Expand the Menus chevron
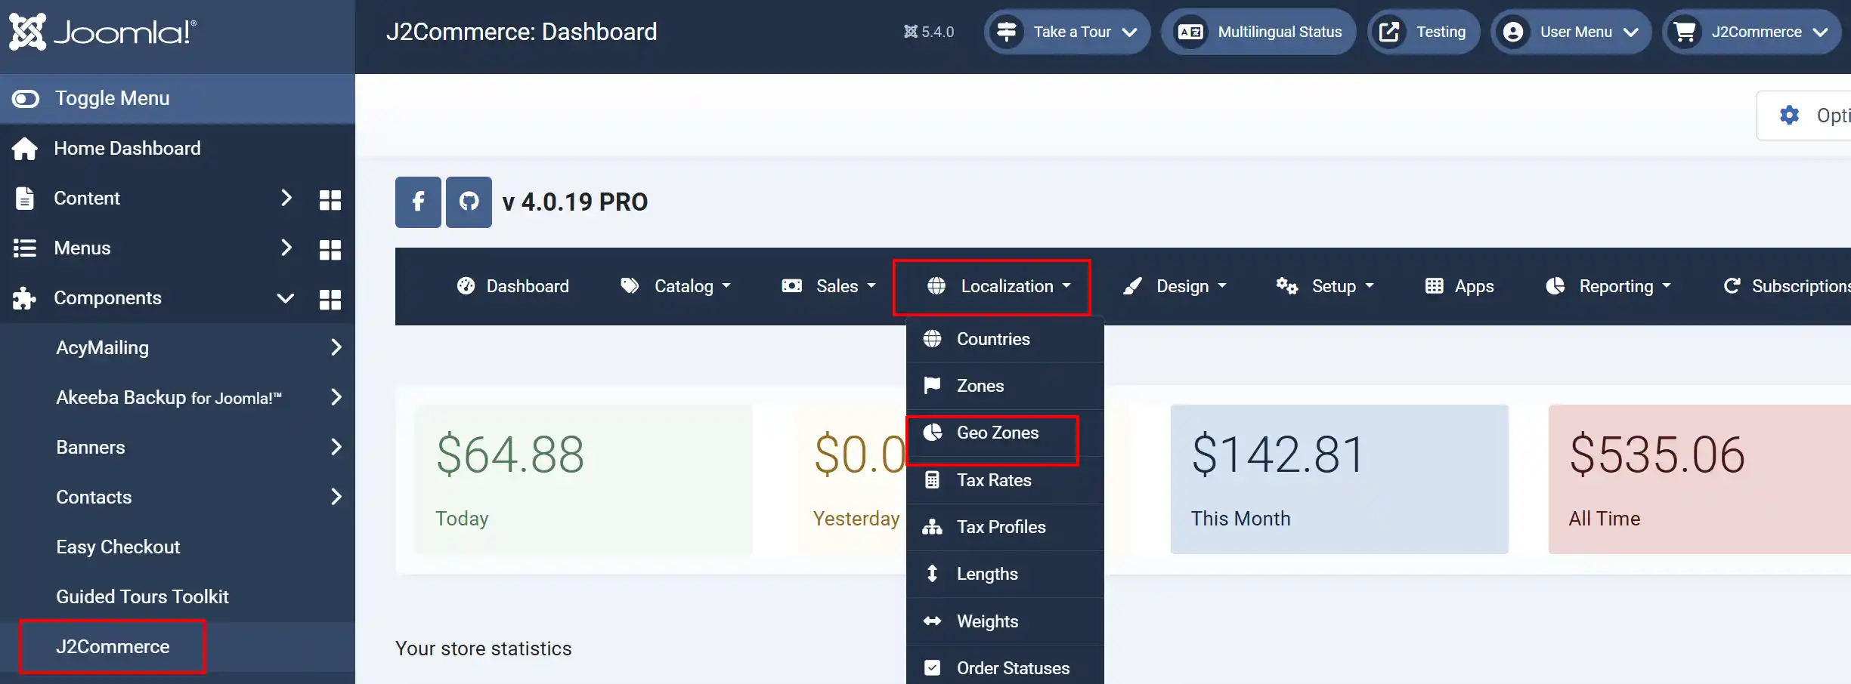Viewport: 1851px width, 684px height. (x=286, y=248)
